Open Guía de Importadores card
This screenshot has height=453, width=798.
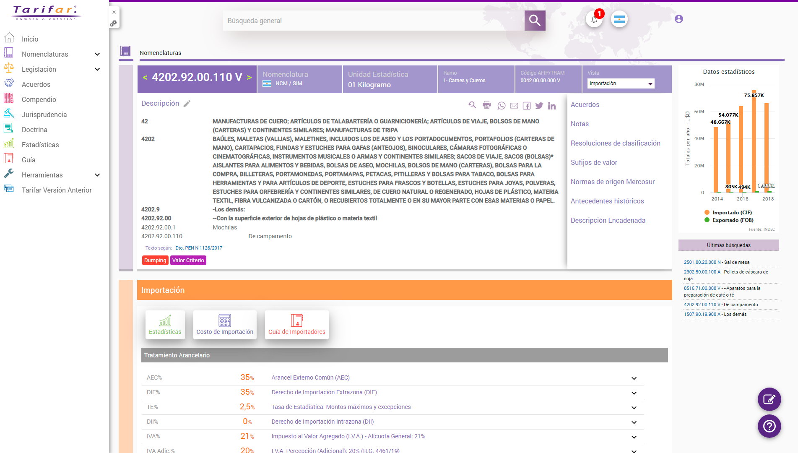pyautogui.click(x=297, y=325)
